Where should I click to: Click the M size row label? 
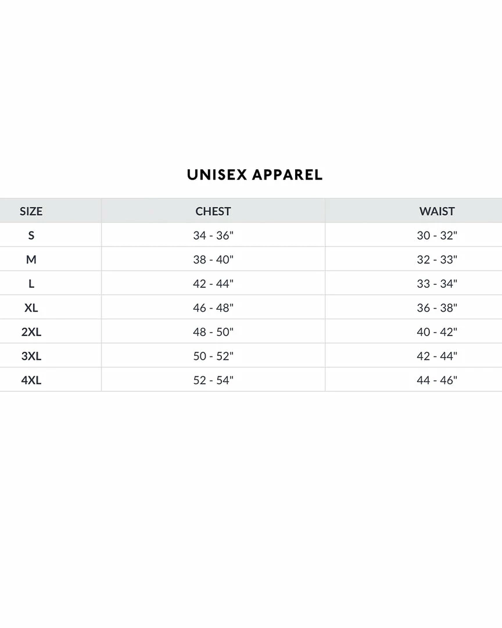click(x=31, y=260)
